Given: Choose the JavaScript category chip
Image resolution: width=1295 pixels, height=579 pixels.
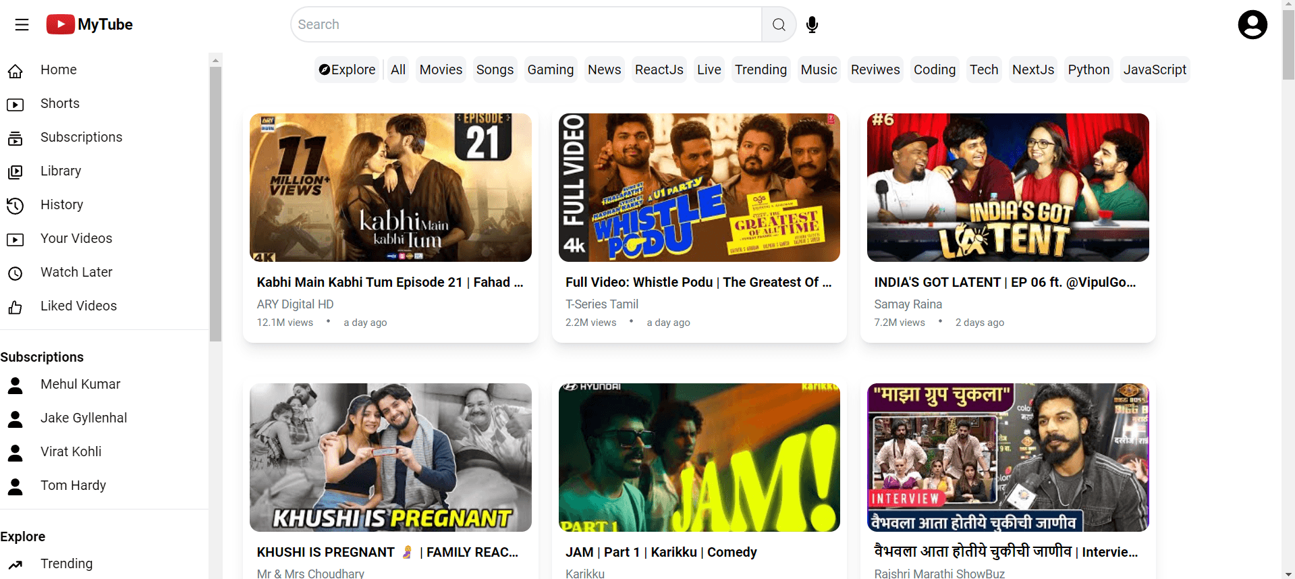Looking at the screenshot, I should point(1154,70).
